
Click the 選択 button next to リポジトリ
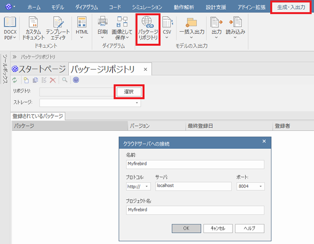click(x=129, y=92)
